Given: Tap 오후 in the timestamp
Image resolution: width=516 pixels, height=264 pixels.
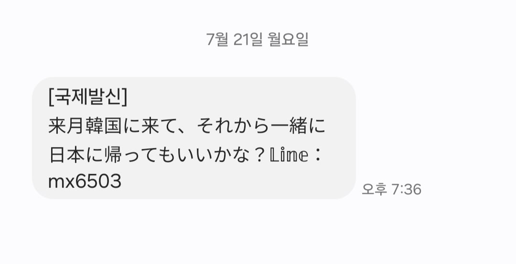Looking at the screenshot, I should coord(374,190).
